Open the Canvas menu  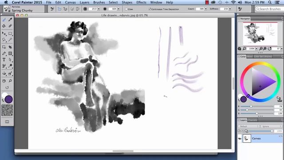pos(70,2)
